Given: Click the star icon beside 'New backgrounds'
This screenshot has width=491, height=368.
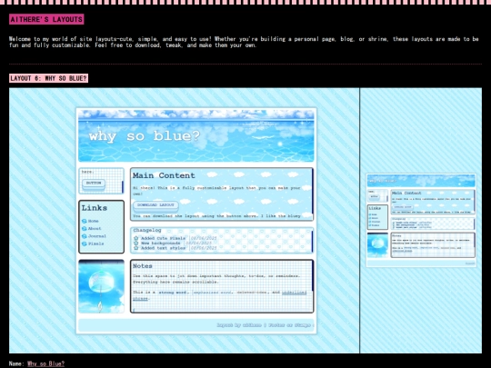Looking at the screenshot, I should [135, 243].
